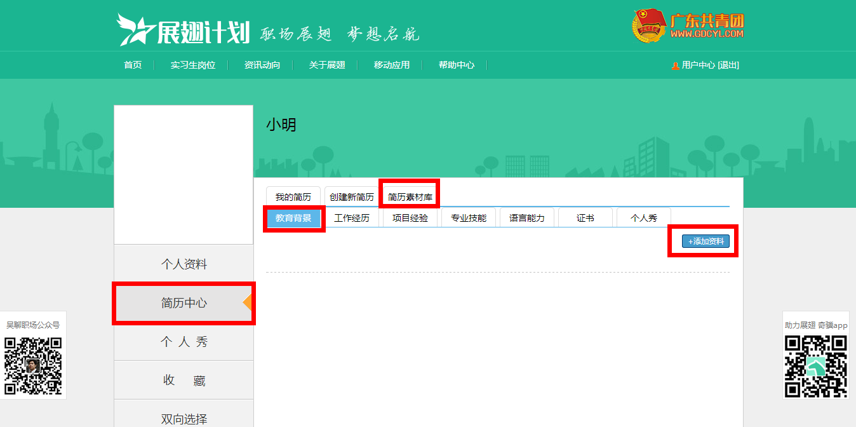856x427 pixels.
Task: Go to 资讯动向 page
Action: (x=262, y=65)
